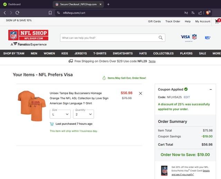This screenshot has width=221, height=179.
Task: Click Details and see if you qualify link
Action: click(191, 172)
